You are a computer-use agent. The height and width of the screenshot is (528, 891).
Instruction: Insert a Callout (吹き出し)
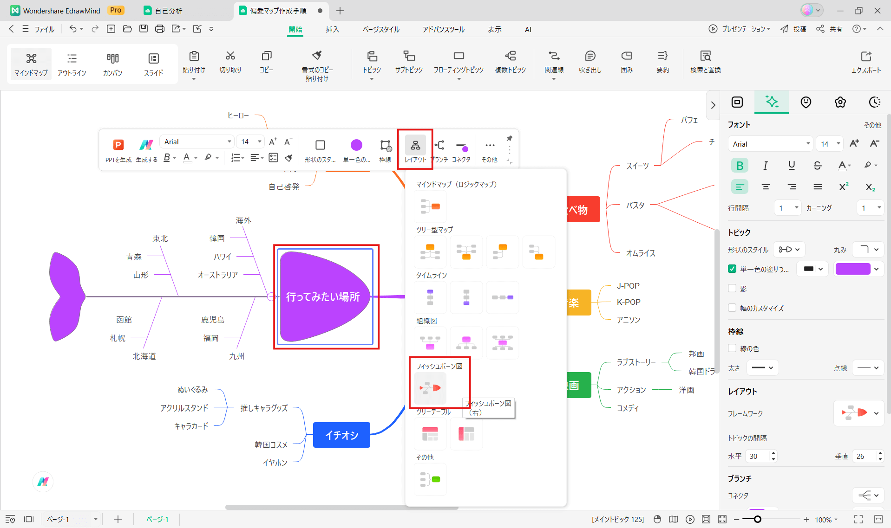(x=590, y=62)
